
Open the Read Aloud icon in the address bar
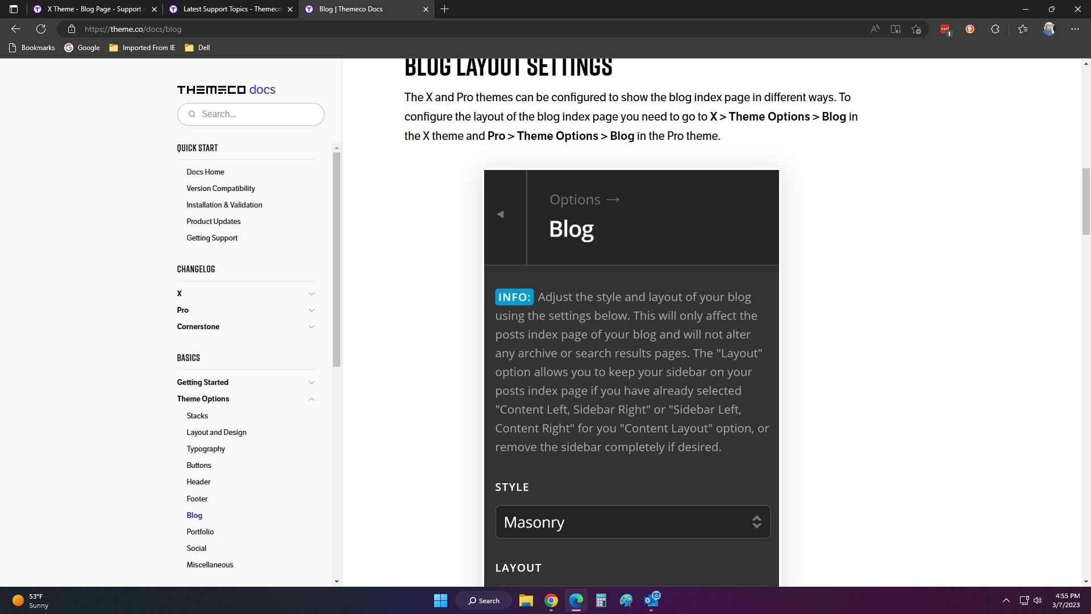coord(875,29)
